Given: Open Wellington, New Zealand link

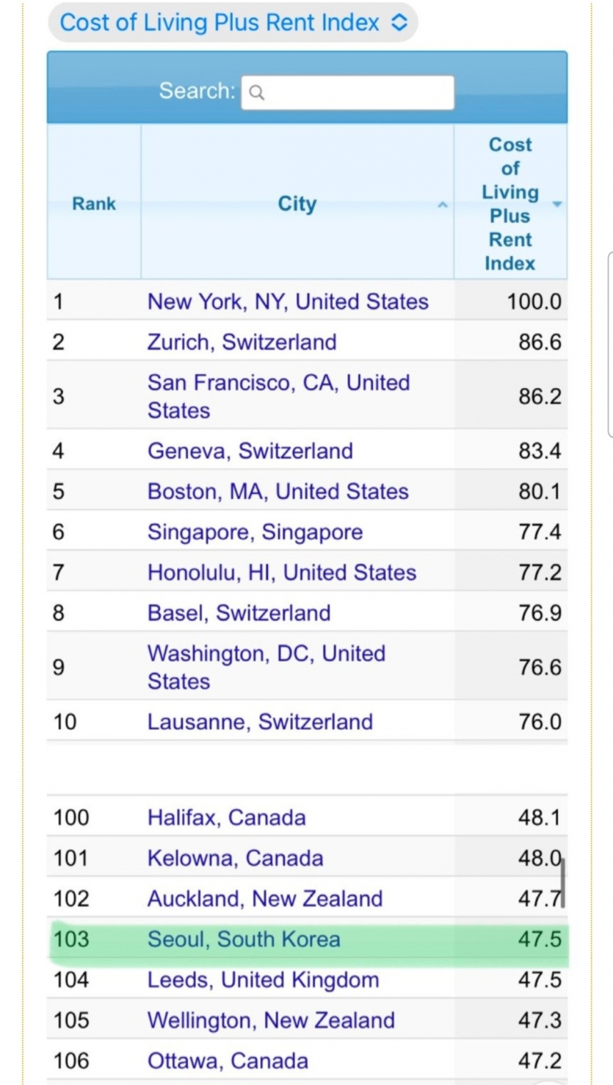Looking at the screenshot, I should pos(271,1020).
